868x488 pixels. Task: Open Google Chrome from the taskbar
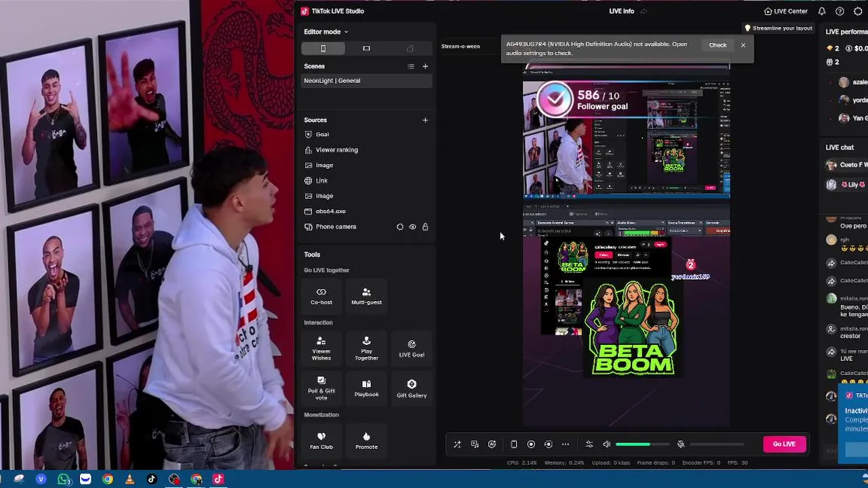pos(107,479)
